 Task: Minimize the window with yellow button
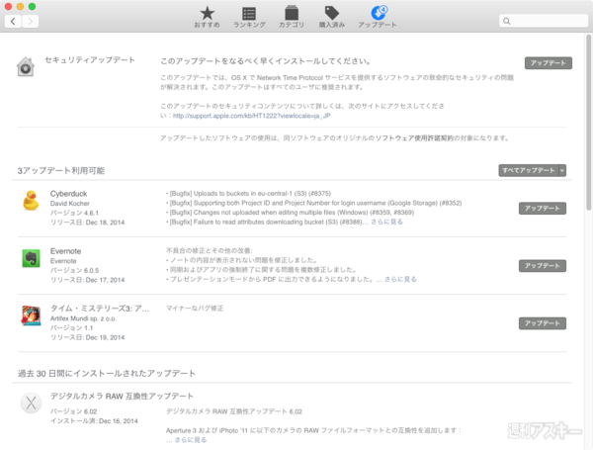[21, 7]
